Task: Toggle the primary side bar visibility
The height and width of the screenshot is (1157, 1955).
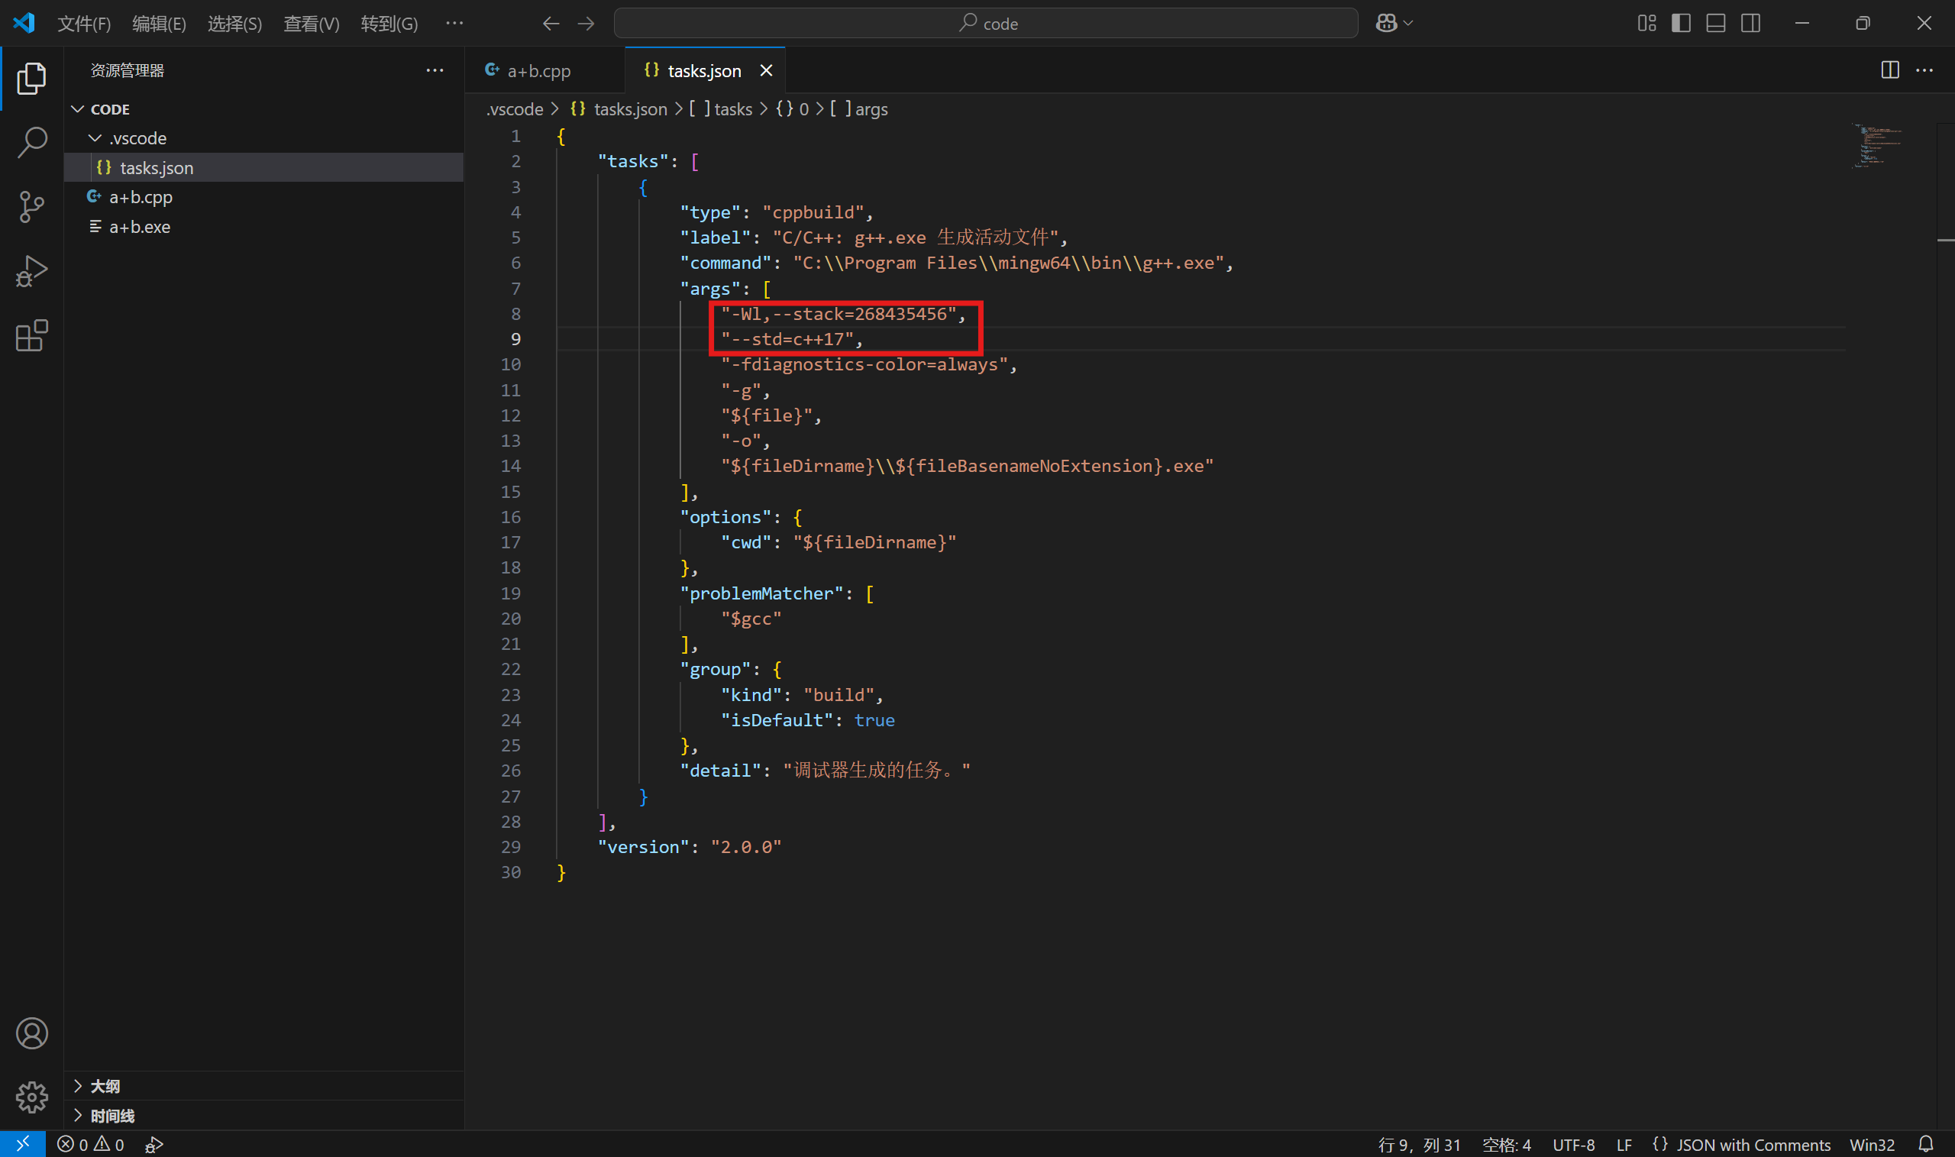Action: pyautogui.click(x=1682, y=24)
